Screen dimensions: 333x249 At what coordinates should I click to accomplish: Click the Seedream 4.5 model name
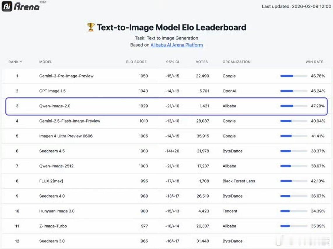click(x=52, y=151)
